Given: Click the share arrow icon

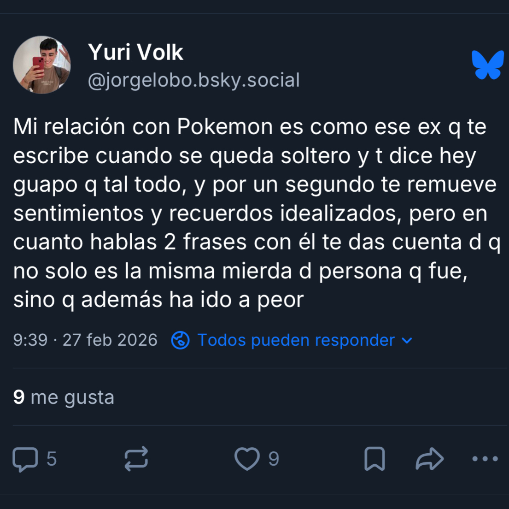Looking at the screenshot, I should [429, 459].
